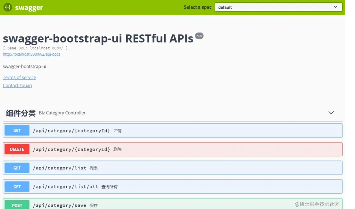Click the Contact zouxq link

pyautogui.click(x=17, y=86)
